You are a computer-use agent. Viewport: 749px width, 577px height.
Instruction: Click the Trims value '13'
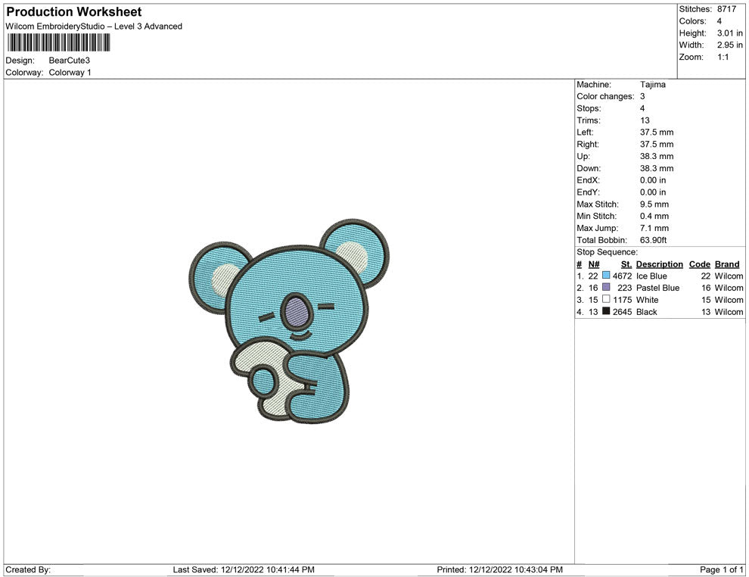click(x=645, y=120)
